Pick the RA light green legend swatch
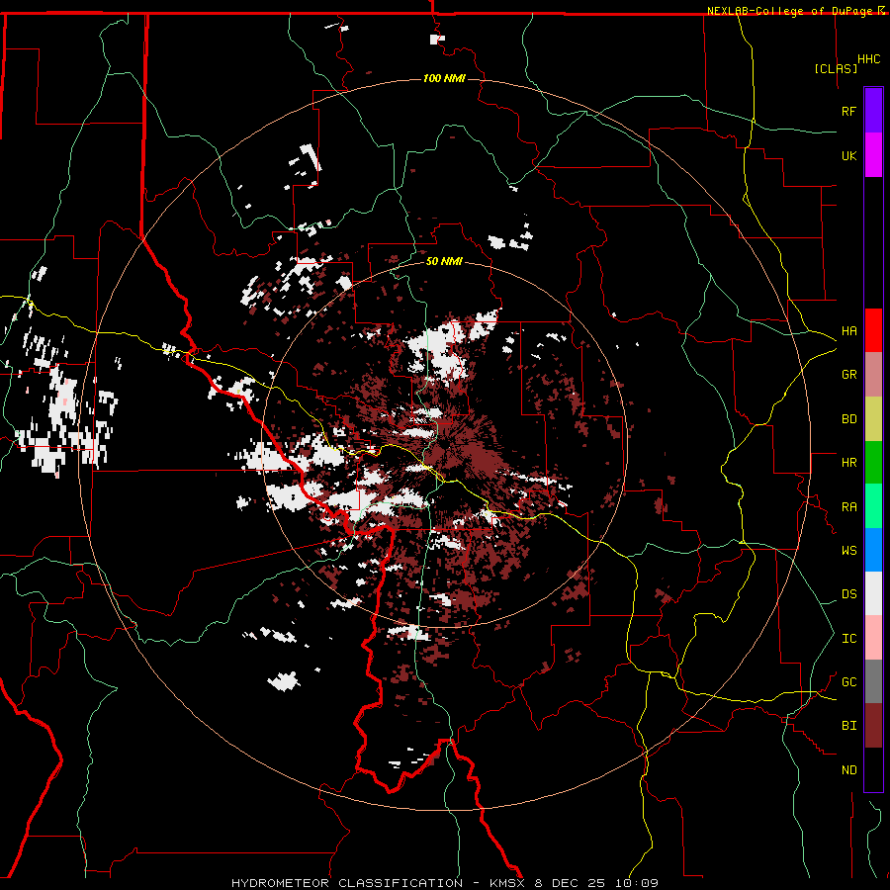Viewport: 890px width, 890px height. (873, 506)
